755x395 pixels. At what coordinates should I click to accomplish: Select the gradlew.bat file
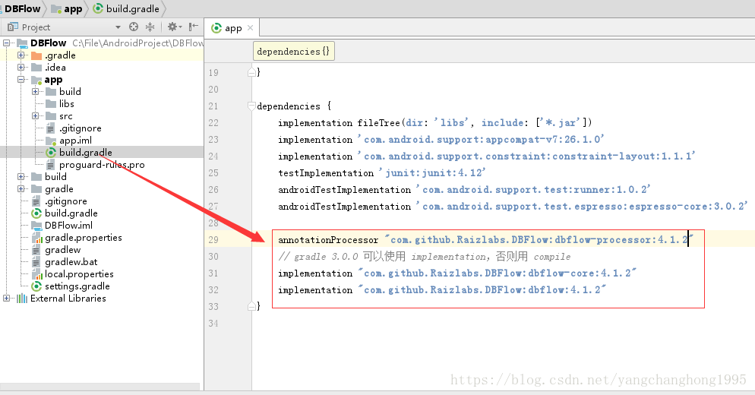point(71,261)
